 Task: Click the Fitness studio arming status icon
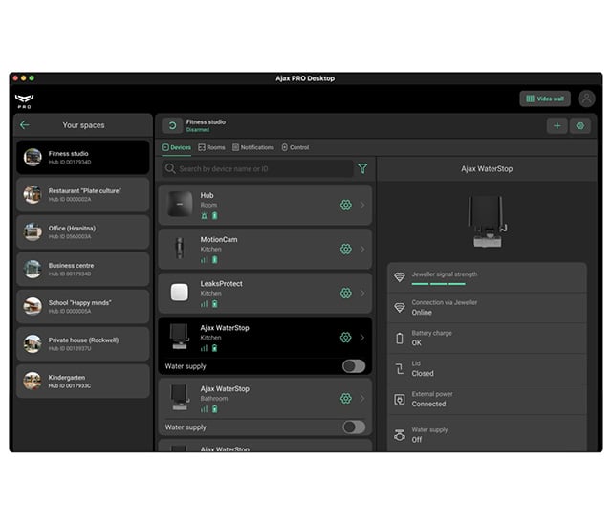pyautogui.click(x=172, y=125)
